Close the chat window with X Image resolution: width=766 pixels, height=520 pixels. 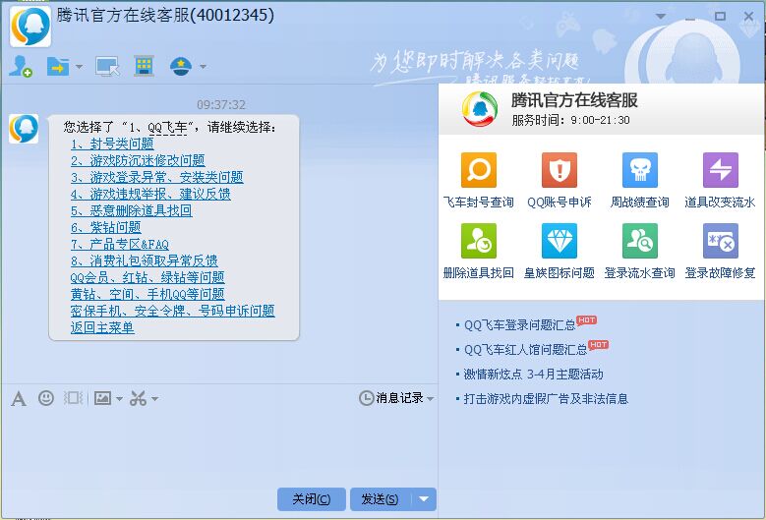point(748,16)
